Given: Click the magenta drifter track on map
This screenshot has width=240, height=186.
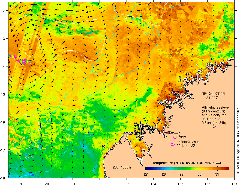Looking at the screenshot, I should [20, 60].
